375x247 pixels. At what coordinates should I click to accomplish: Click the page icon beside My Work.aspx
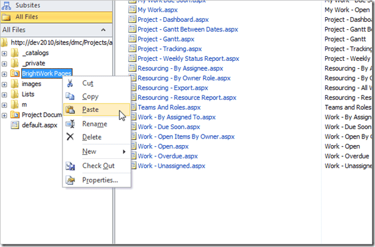point(132,9)
